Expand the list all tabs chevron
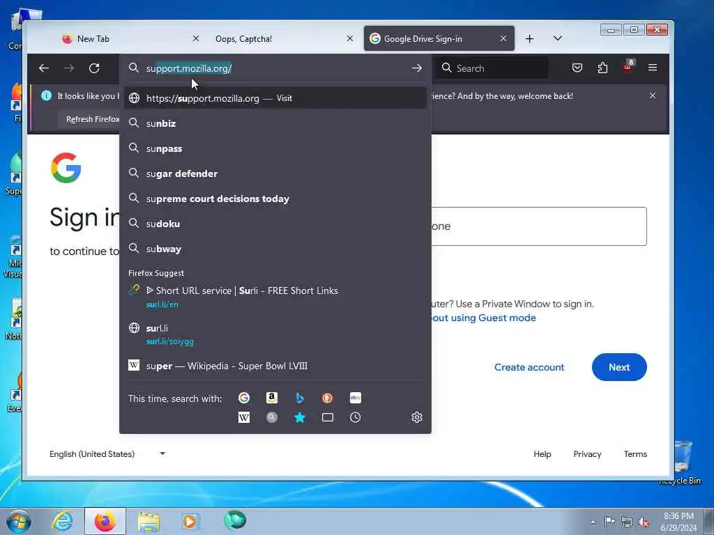The height and width of the screenshot is (535, 714). [557, 38]
